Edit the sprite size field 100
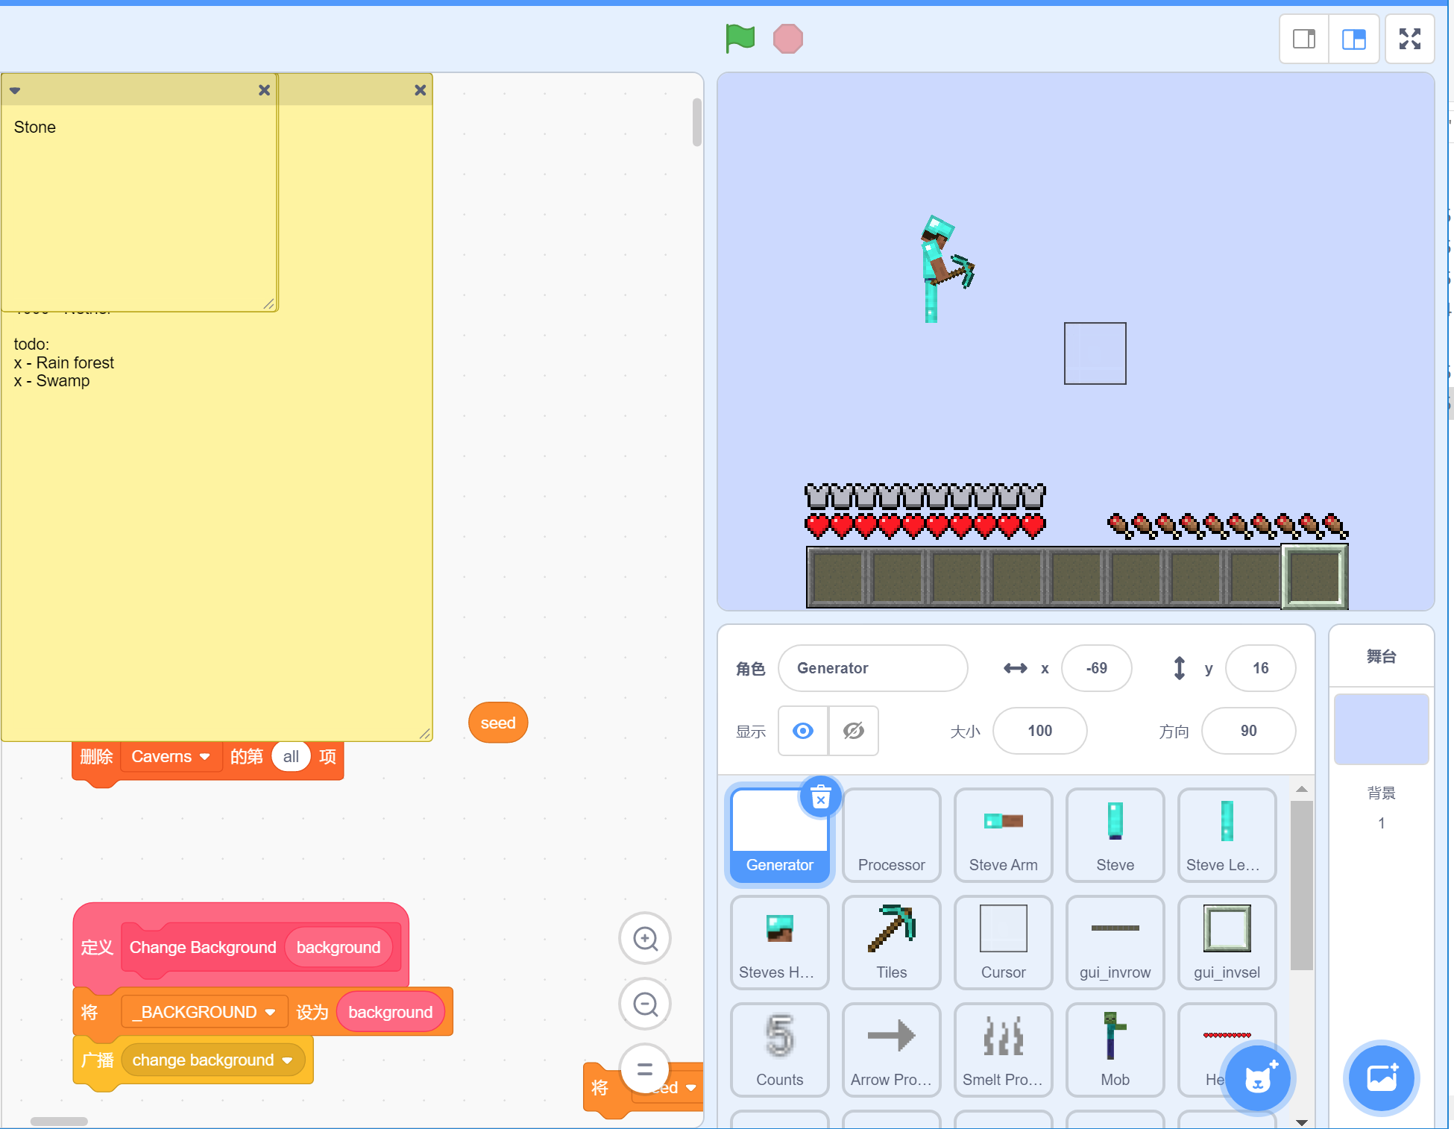 click(x=1039, y=731)
